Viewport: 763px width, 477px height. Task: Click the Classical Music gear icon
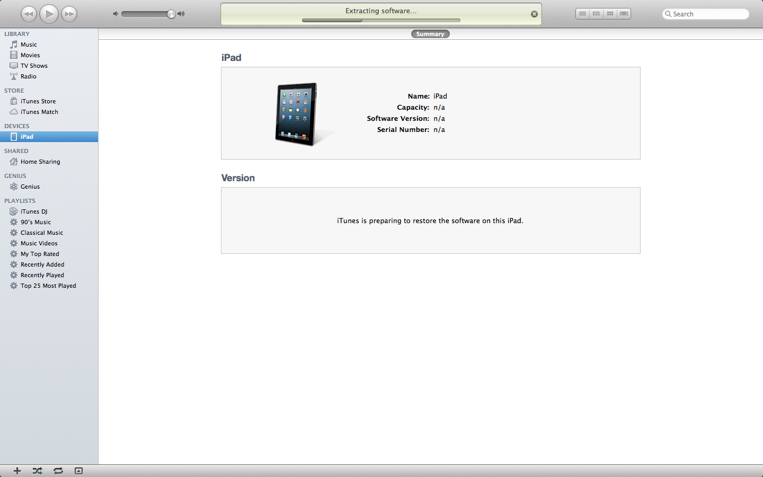(14, 233)
